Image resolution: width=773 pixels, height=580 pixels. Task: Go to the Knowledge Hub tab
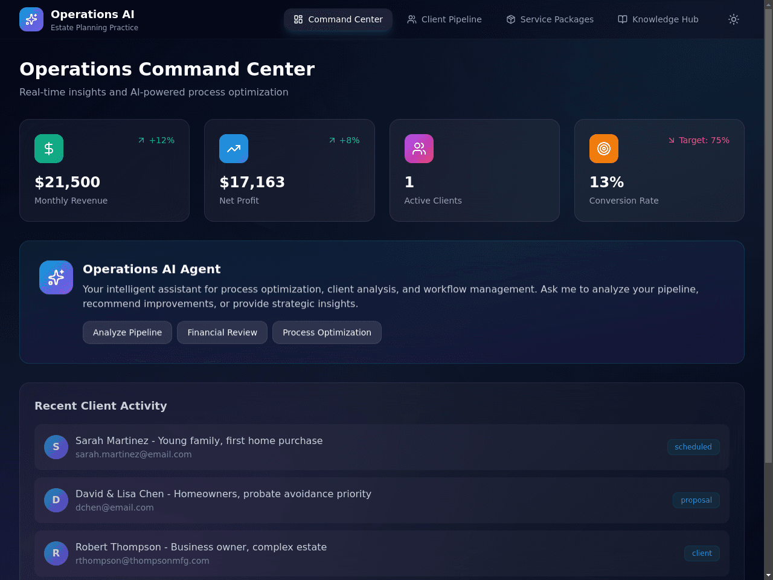pyautogui.click(x=658, y=19)
